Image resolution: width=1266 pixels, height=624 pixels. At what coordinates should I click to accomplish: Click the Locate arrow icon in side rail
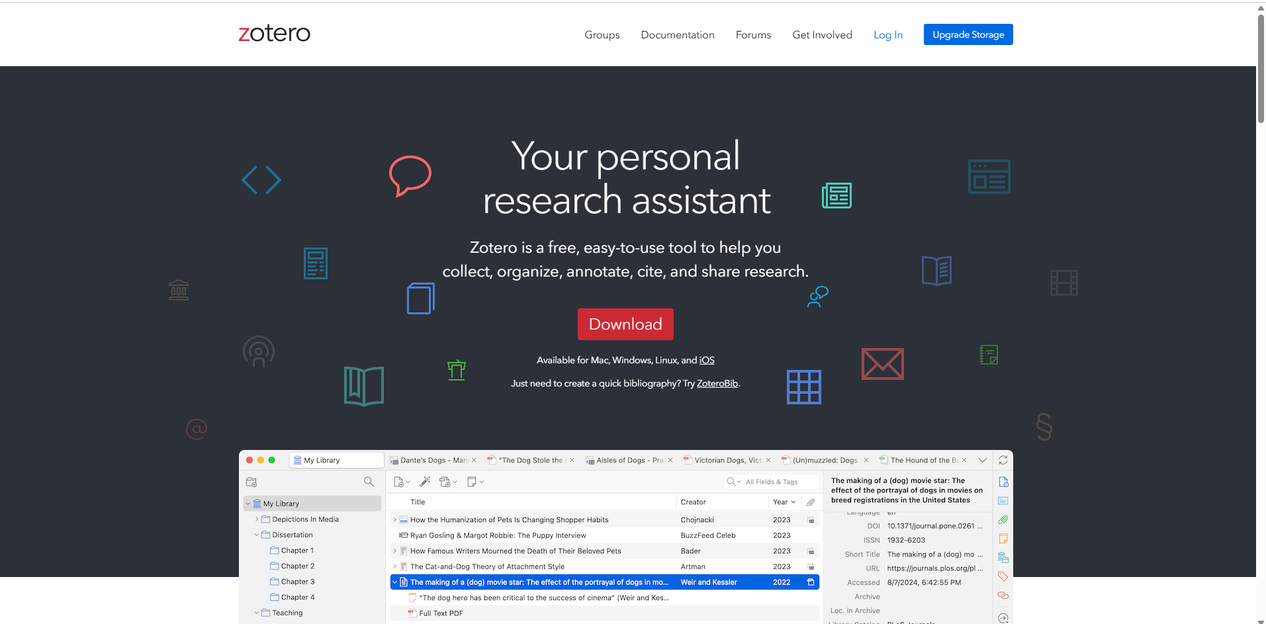(1003, 617)
